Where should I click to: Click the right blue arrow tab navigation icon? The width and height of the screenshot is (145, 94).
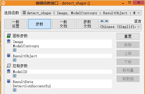107,21
